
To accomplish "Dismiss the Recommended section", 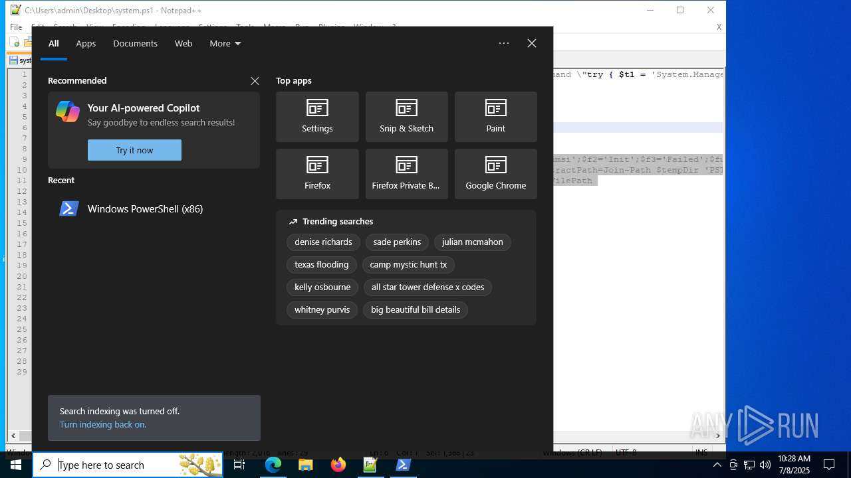I will 255,81.
